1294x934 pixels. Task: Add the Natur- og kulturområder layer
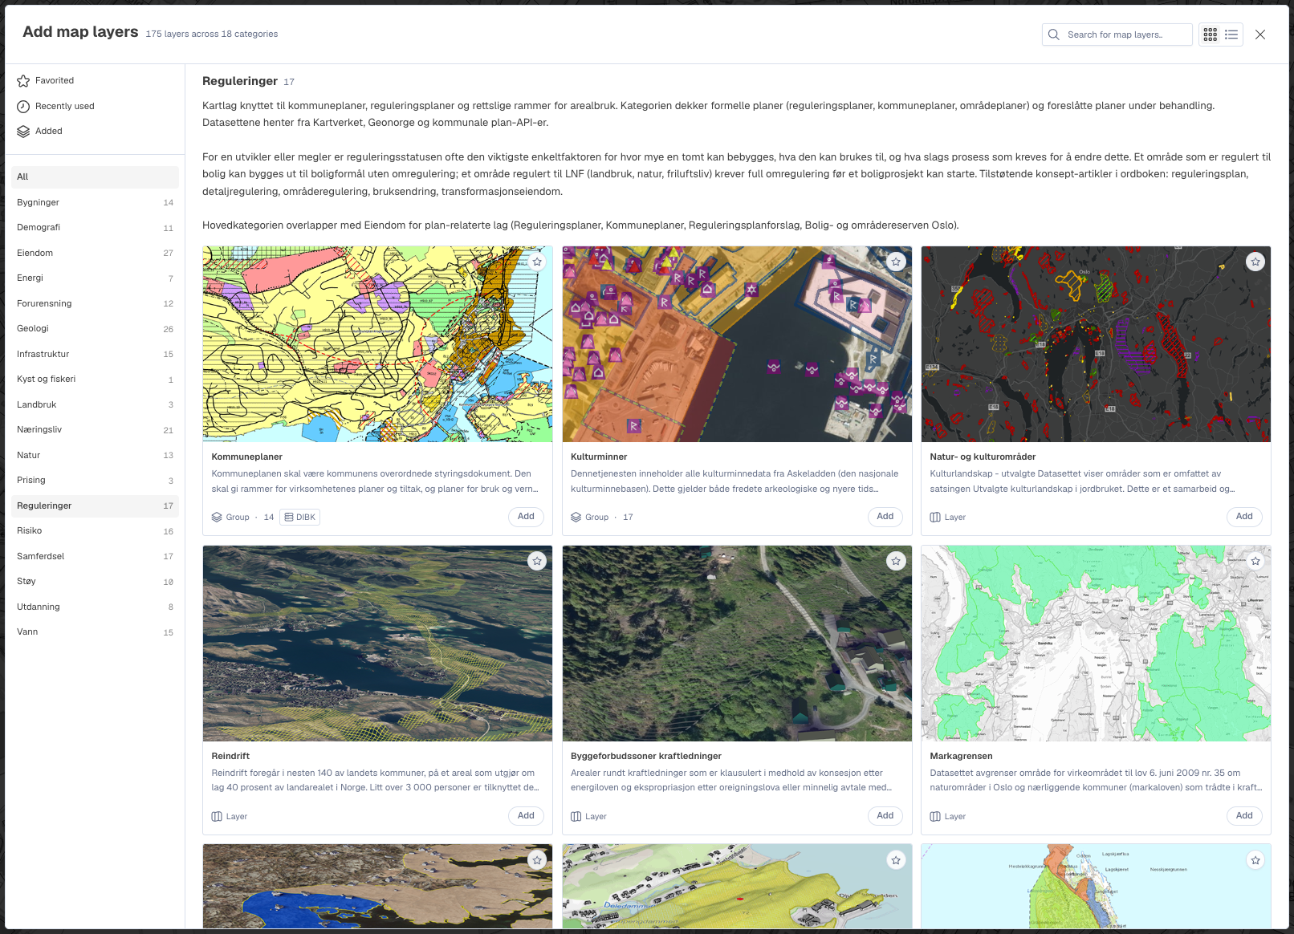1244,517
